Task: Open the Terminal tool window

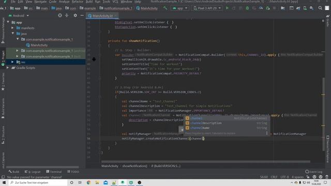Action: pyautogui.click(x=54, y=172)
